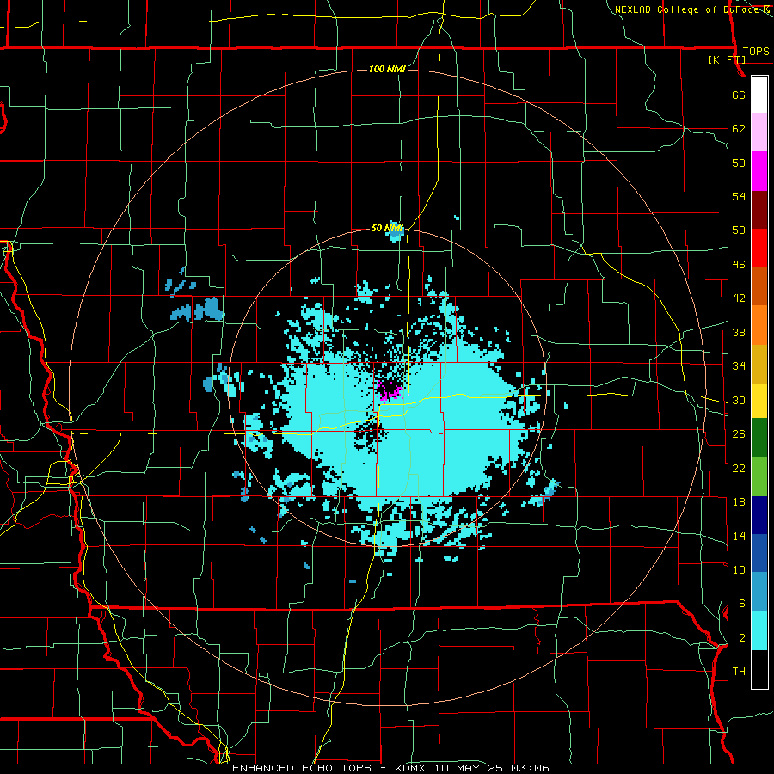Click the 30 legend value

click(x=739, y=400)
